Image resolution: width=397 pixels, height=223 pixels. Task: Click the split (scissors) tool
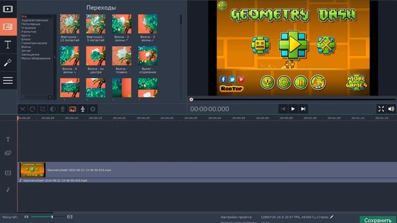tap(22, 109)
